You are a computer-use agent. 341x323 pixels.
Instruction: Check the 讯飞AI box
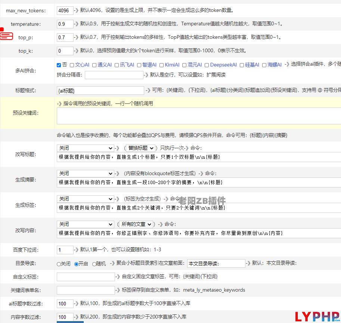[117, 65]
